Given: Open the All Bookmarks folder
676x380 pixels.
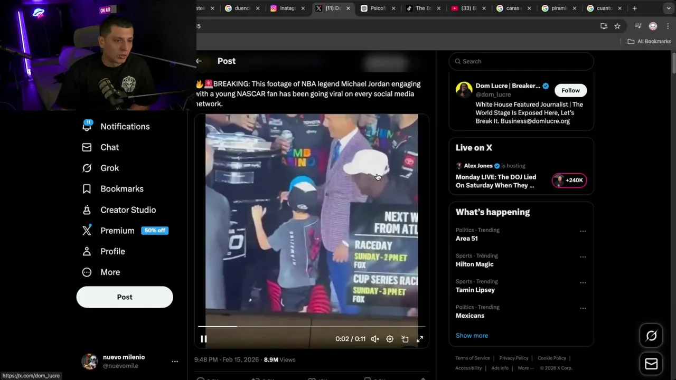Looking at the screenshot, I should click(x=649, y=41).
